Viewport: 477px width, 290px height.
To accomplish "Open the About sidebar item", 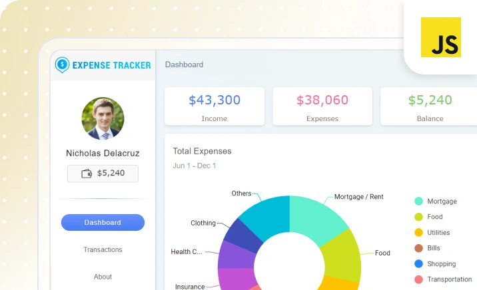I will point(103,277).
